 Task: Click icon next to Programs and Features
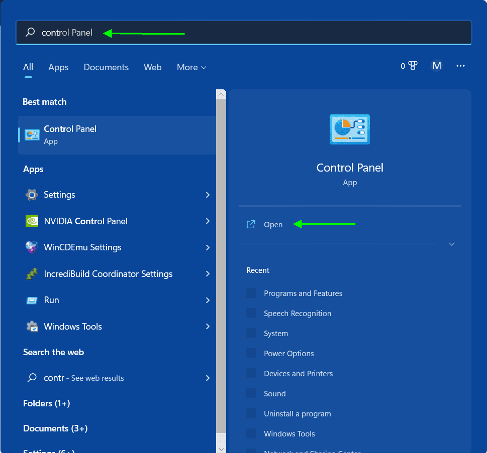[251, 293]
